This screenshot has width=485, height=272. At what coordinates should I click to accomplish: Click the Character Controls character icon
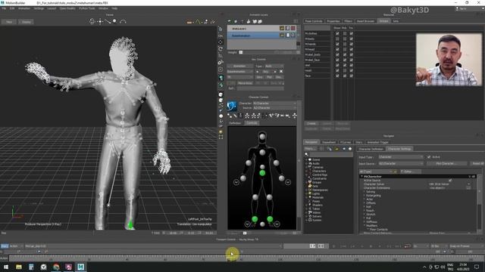232,106
